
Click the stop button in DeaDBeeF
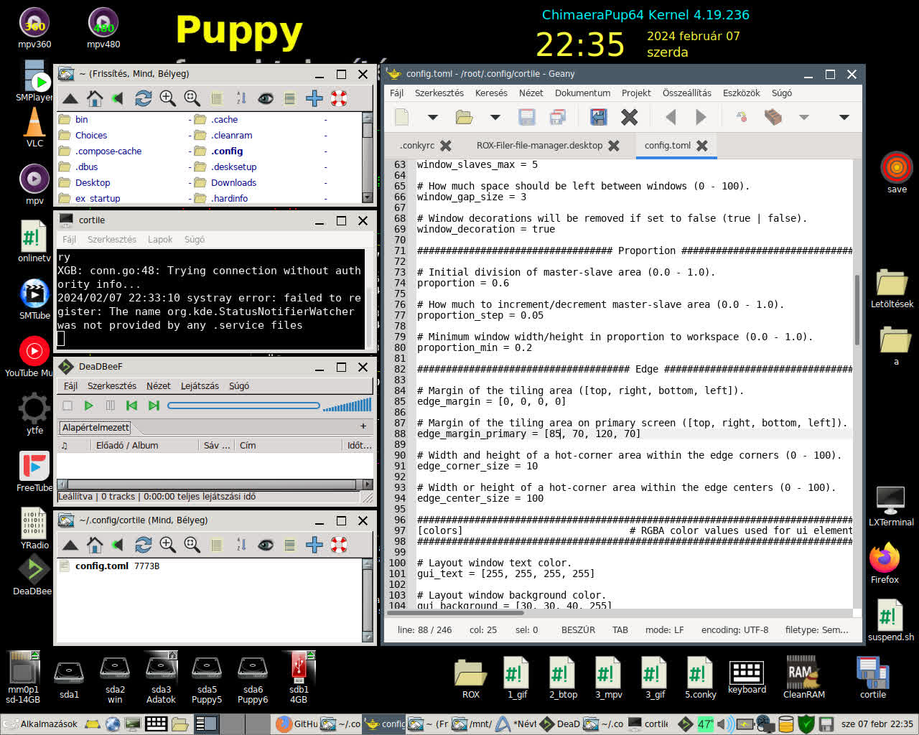(x=67, y=406)
